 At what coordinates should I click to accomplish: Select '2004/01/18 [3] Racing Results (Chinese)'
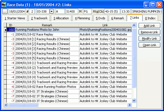(x=47, y=49)
